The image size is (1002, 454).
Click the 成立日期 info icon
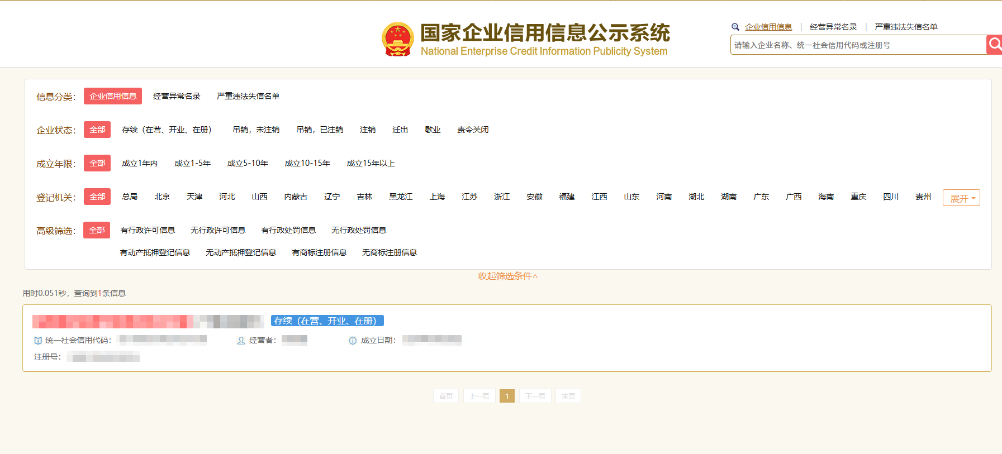tap(353, 341)
